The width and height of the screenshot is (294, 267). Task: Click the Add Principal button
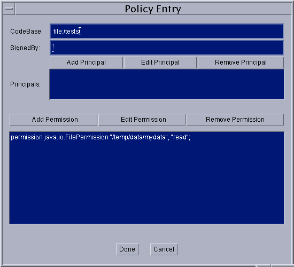pyautogui.click(x=86, y=62)
